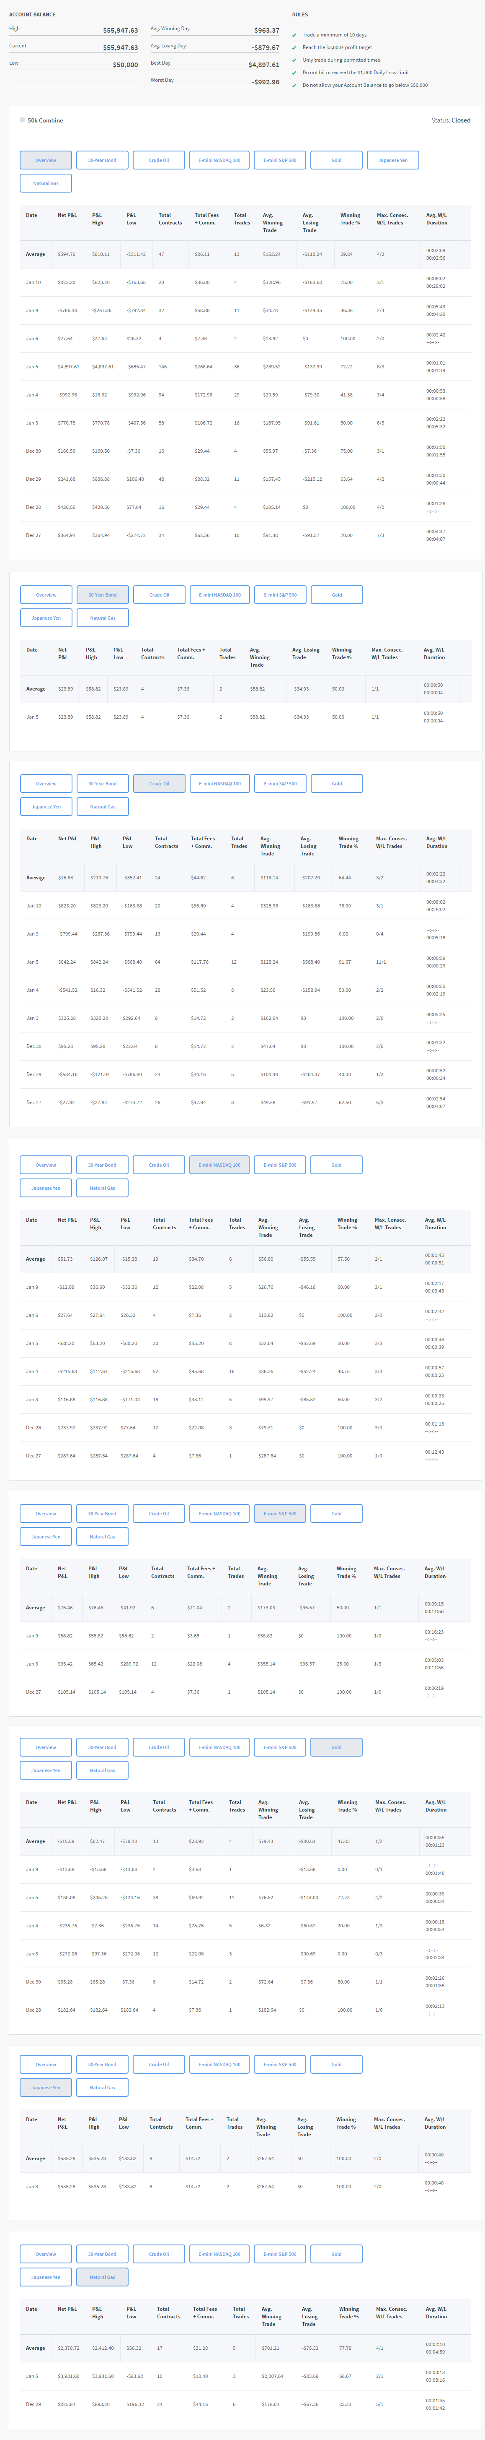Click checkmark for the Account Balance below $50,000 rule
Viewport: 485px width, 2440px height.
coord(294,85)
